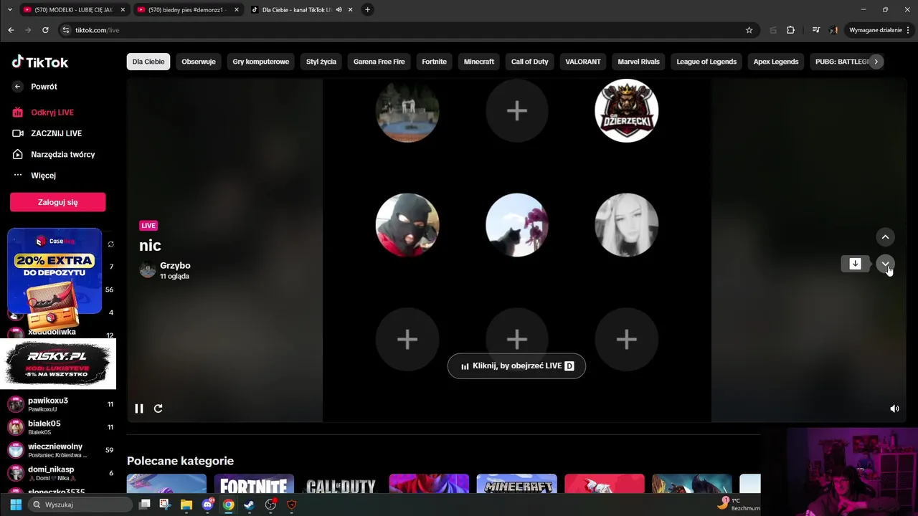The height and width of the screenshot is (516, 918).
Task: Open Steam from the taskbar
Action: (249, 505)
